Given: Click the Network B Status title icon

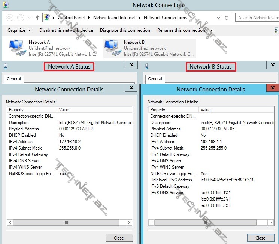Looking at the screenshot, I should 146,66.
